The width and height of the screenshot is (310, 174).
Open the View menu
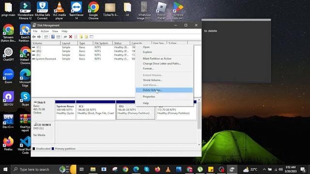click(55, 31)
